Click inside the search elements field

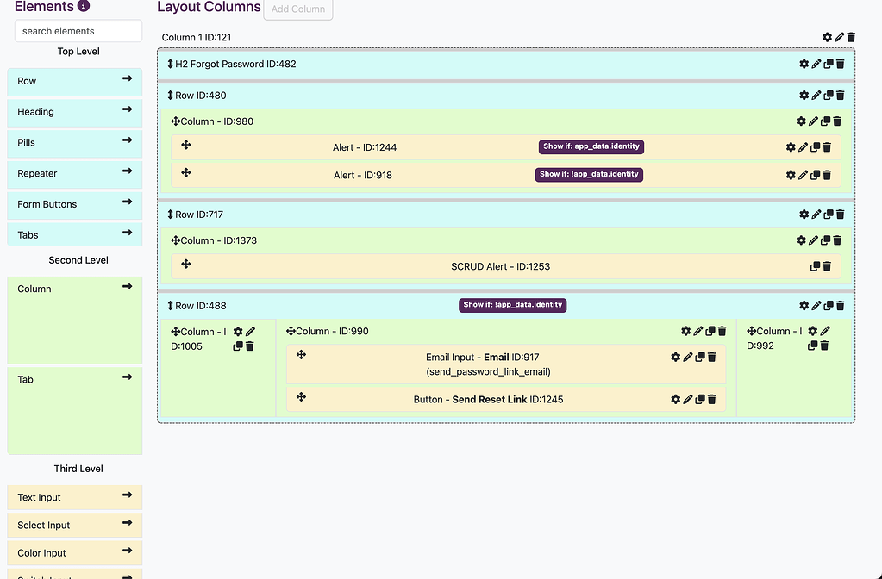78,31
